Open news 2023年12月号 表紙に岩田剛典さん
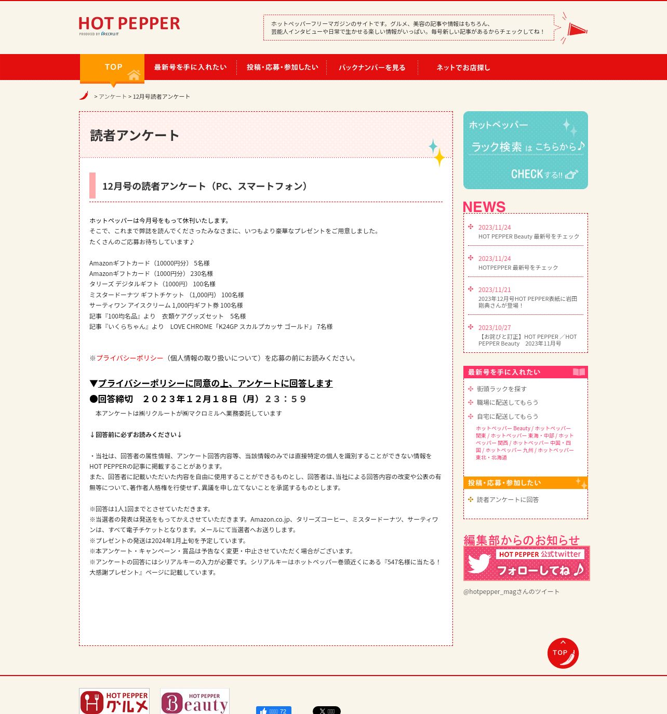 click(528, 302)
